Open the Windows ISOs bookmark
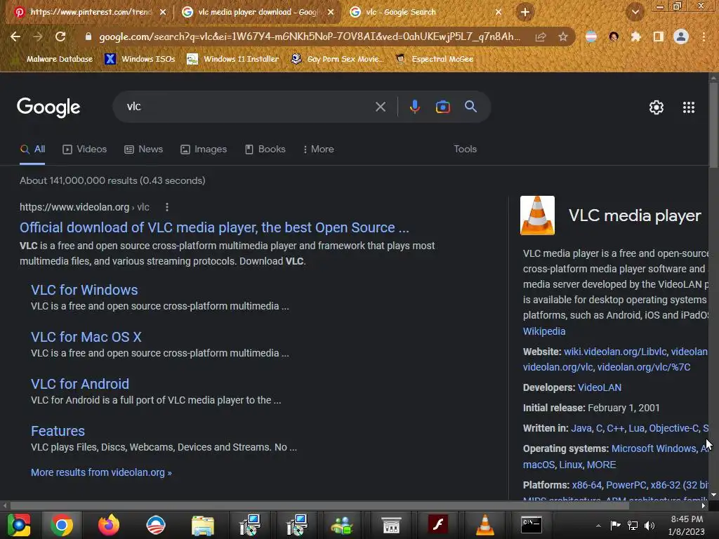 [140, 59]
